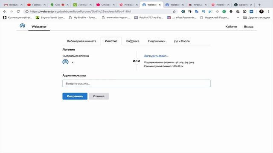This screenshot has width=273, height=153.
Task: Click the blue Сохранить button
Action: point(75,96)
